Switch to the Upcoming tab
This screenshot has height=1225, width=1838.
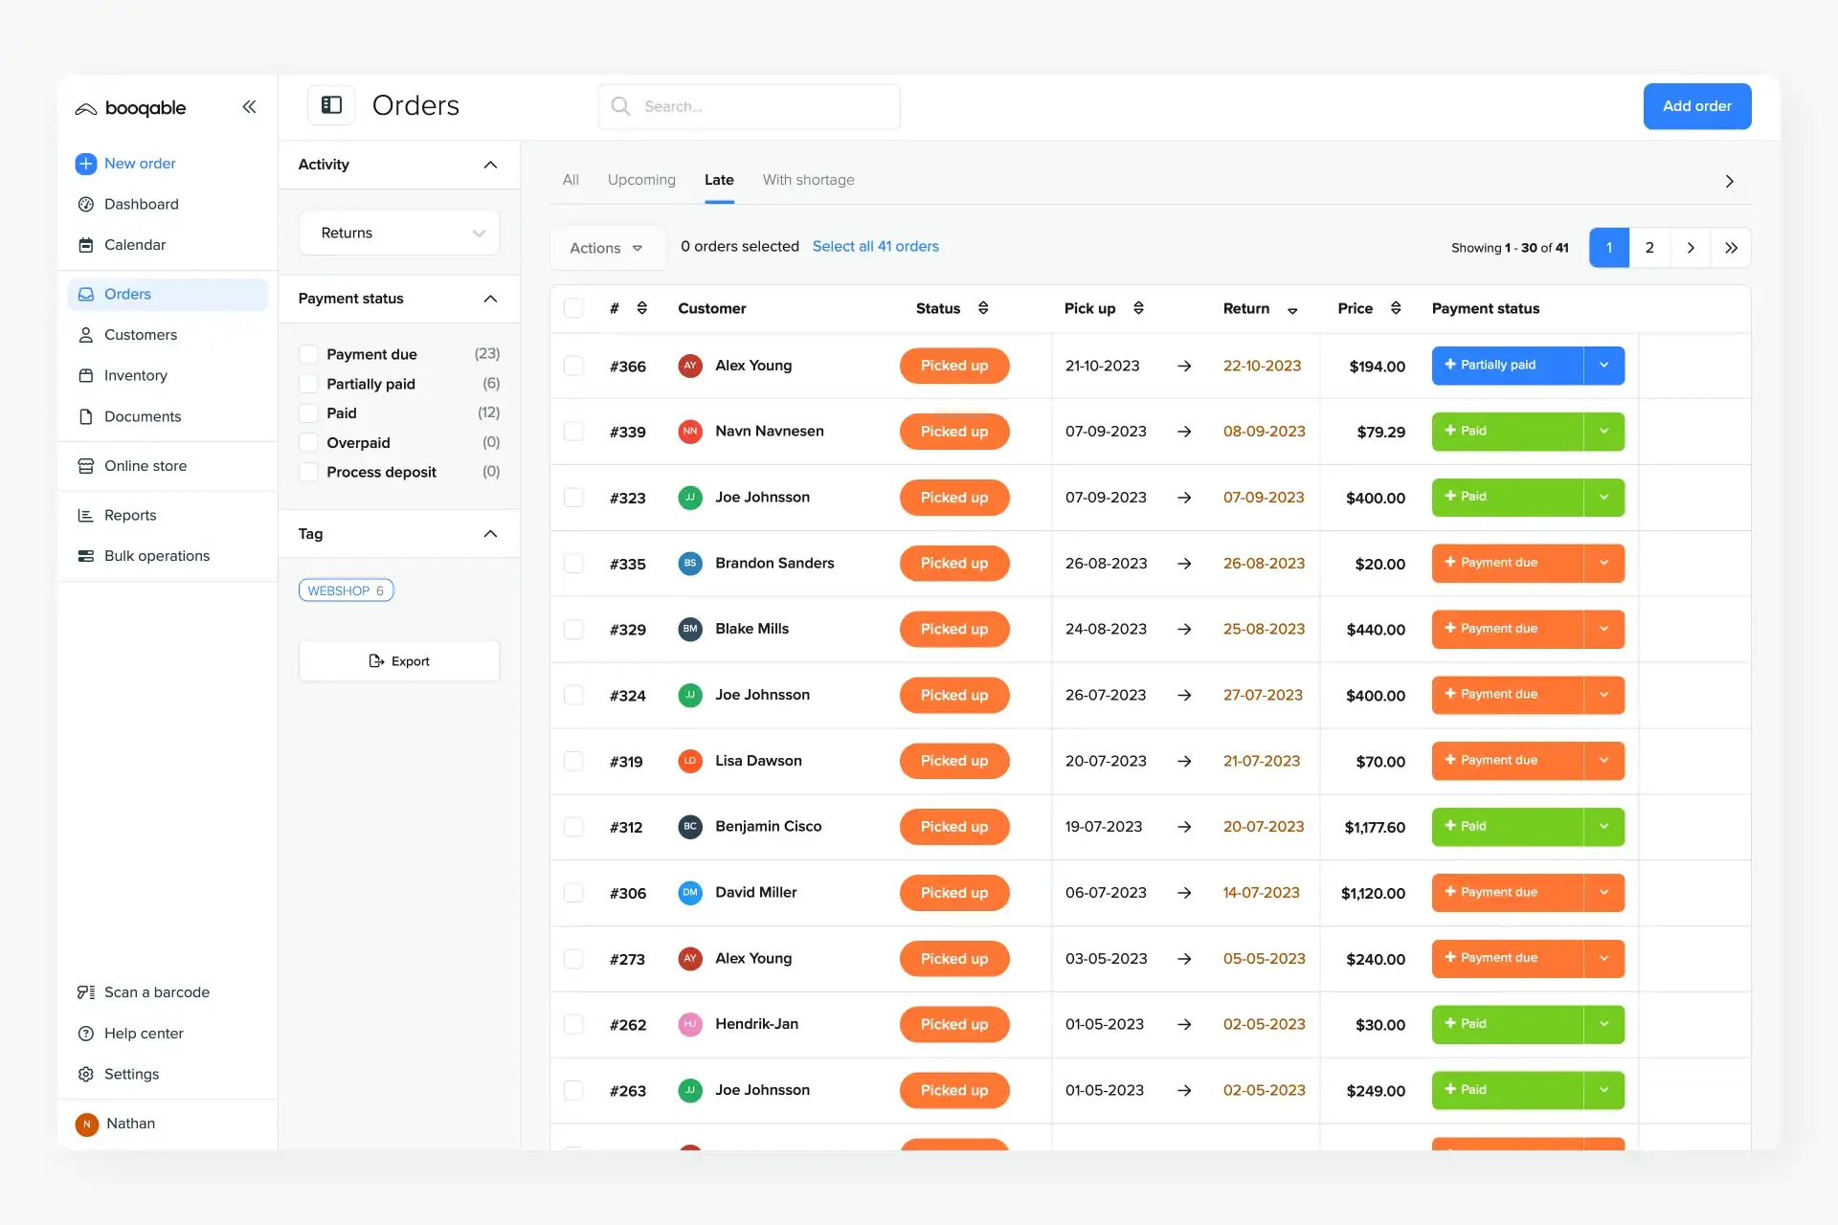point(640,180)
